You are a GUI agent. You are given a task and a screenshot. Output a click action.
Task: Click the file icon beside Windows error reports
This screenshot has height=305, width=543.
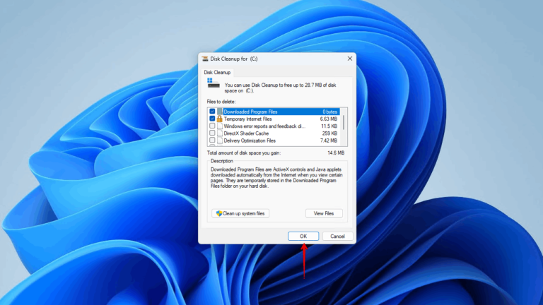click(x=220, y=126)
